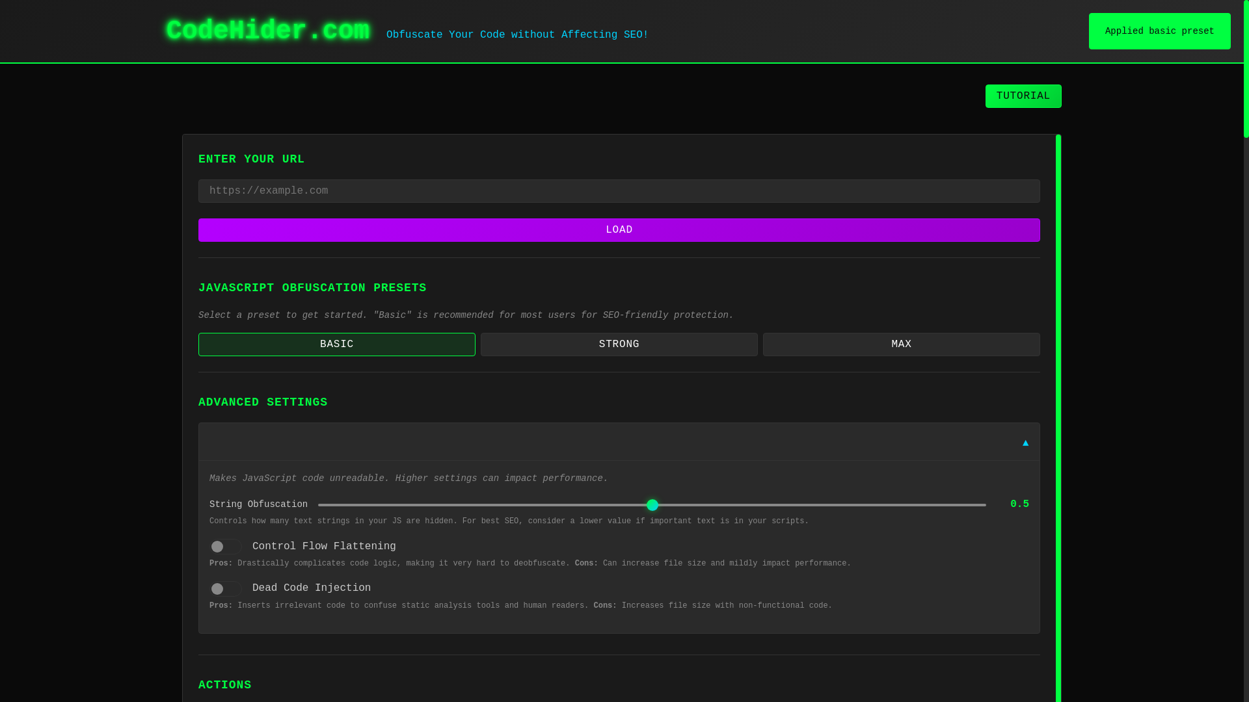Click 'JAVASCRIPT OBFUSCATION PRESETS' heading
This screenshot has width=1249, height=702.
click(312, 288)
